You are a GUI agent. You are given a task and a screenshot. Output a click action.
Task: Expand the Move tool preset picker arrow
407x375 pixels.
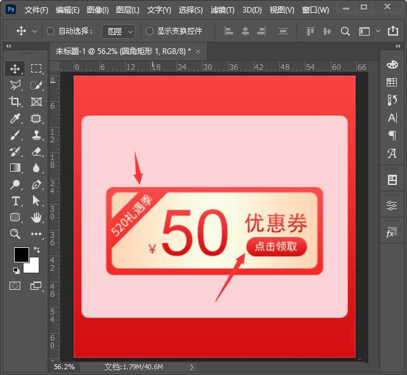coord(34,31)
